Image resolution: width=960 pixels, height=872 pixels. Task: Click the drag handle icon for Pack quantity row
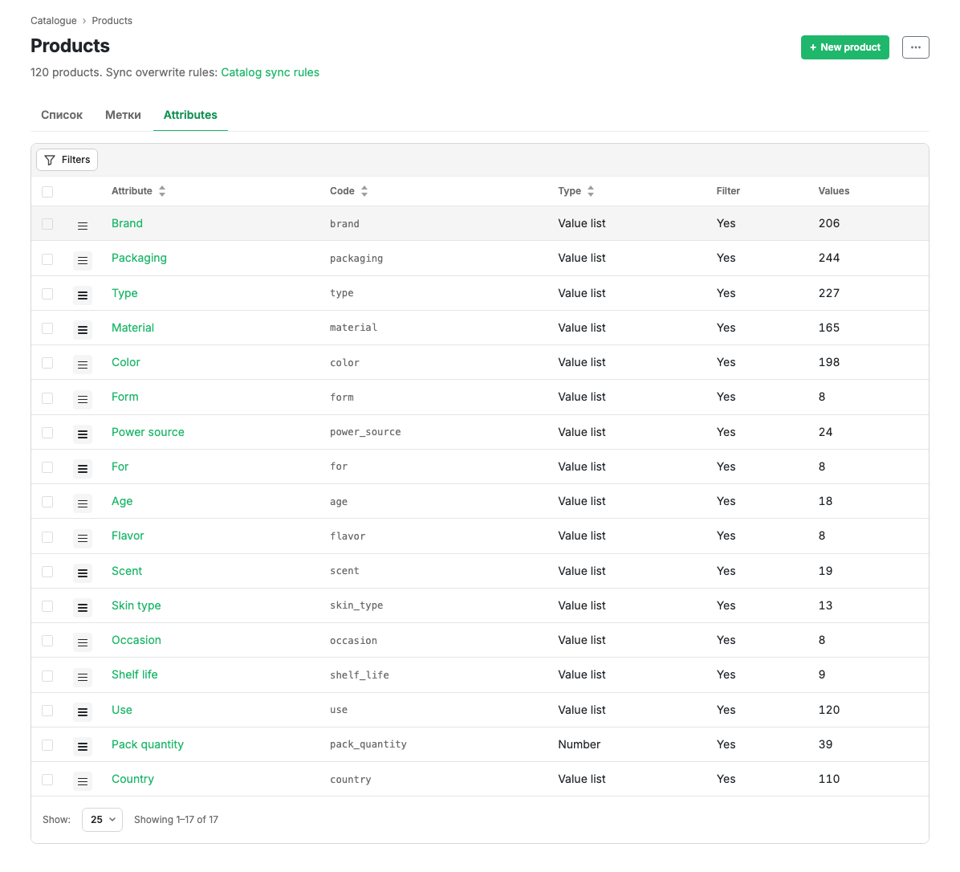pyautogui.click(x=83, y=747)
